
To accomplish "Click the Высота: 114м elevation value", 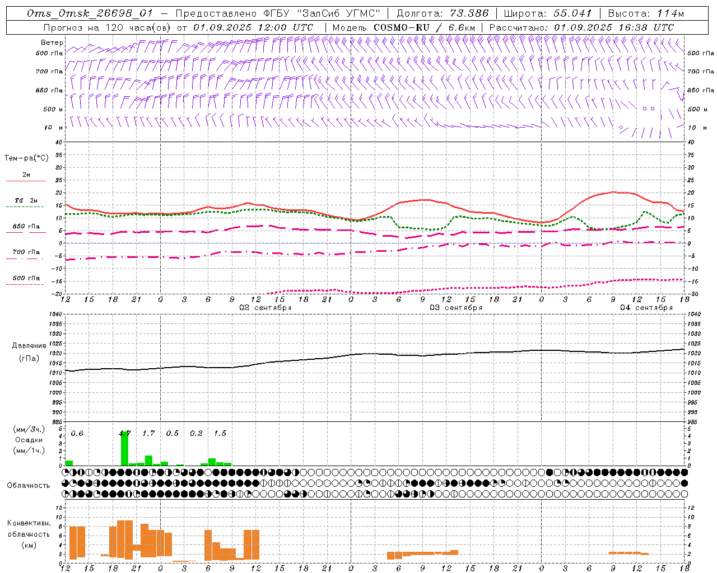I will (x=646, y=13).
